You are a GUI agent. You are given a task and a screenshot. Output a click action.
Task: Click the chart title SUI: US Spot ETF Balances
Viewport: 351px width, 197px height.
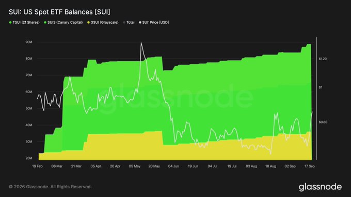point(59,12)
